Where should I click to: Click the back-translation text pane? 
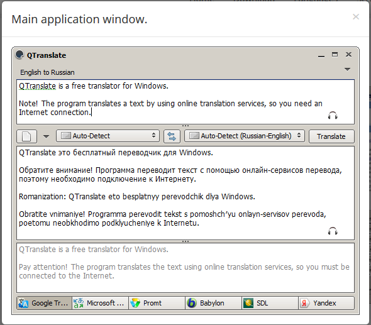pyautogui.click(x=185, y=268)
